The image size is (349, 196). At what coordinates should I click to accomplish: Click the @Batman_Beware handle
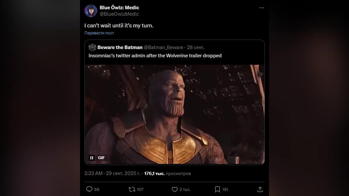(163, 47)
